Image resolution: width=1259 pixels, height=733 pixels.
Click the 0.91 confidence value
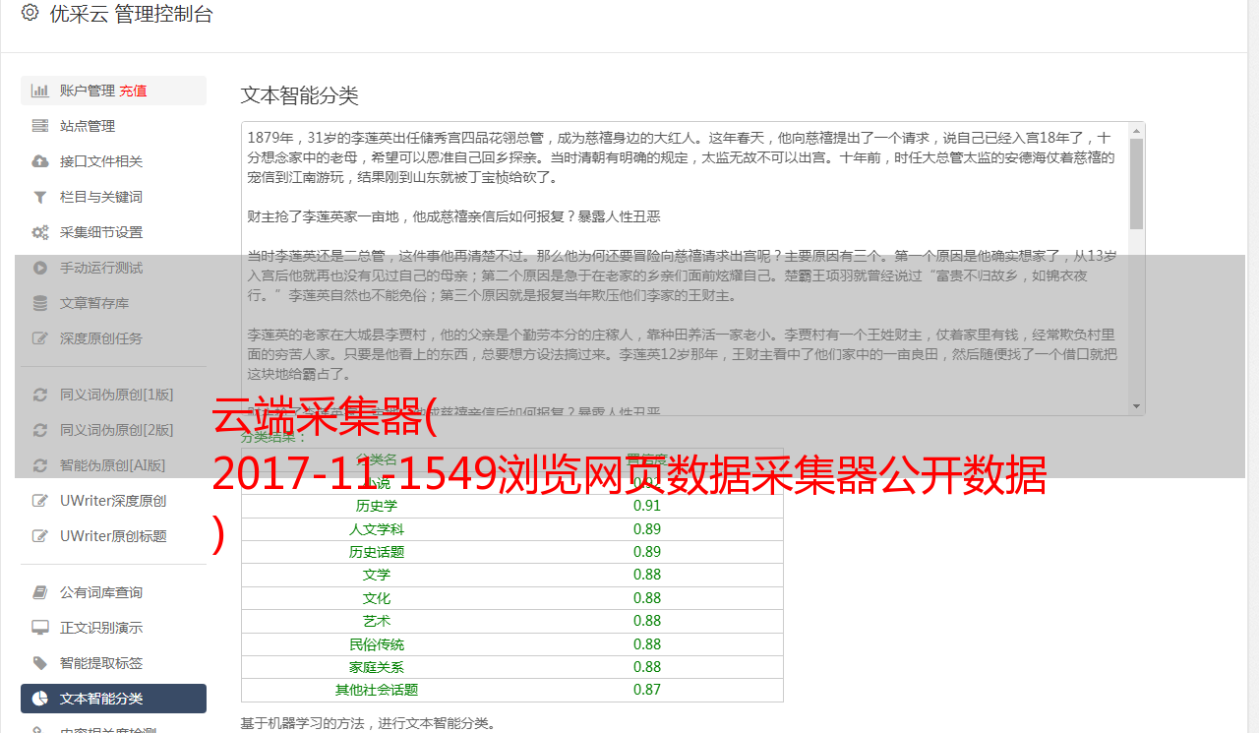[x=647, y=506]
